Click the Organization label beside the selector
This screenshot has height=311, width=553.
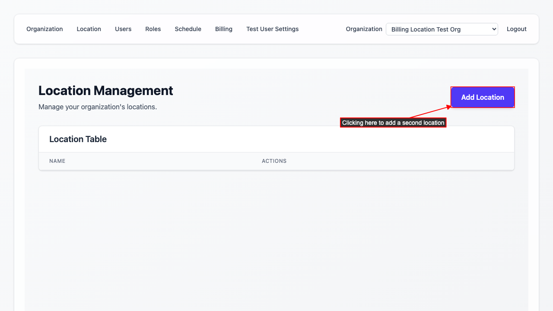(x=364, y=29)
